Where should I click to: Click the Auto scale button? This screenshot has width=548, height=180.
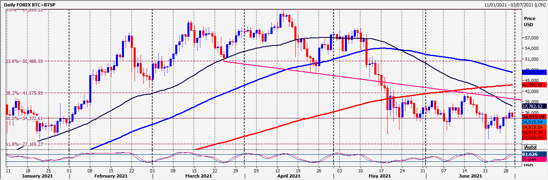(530, 147)
